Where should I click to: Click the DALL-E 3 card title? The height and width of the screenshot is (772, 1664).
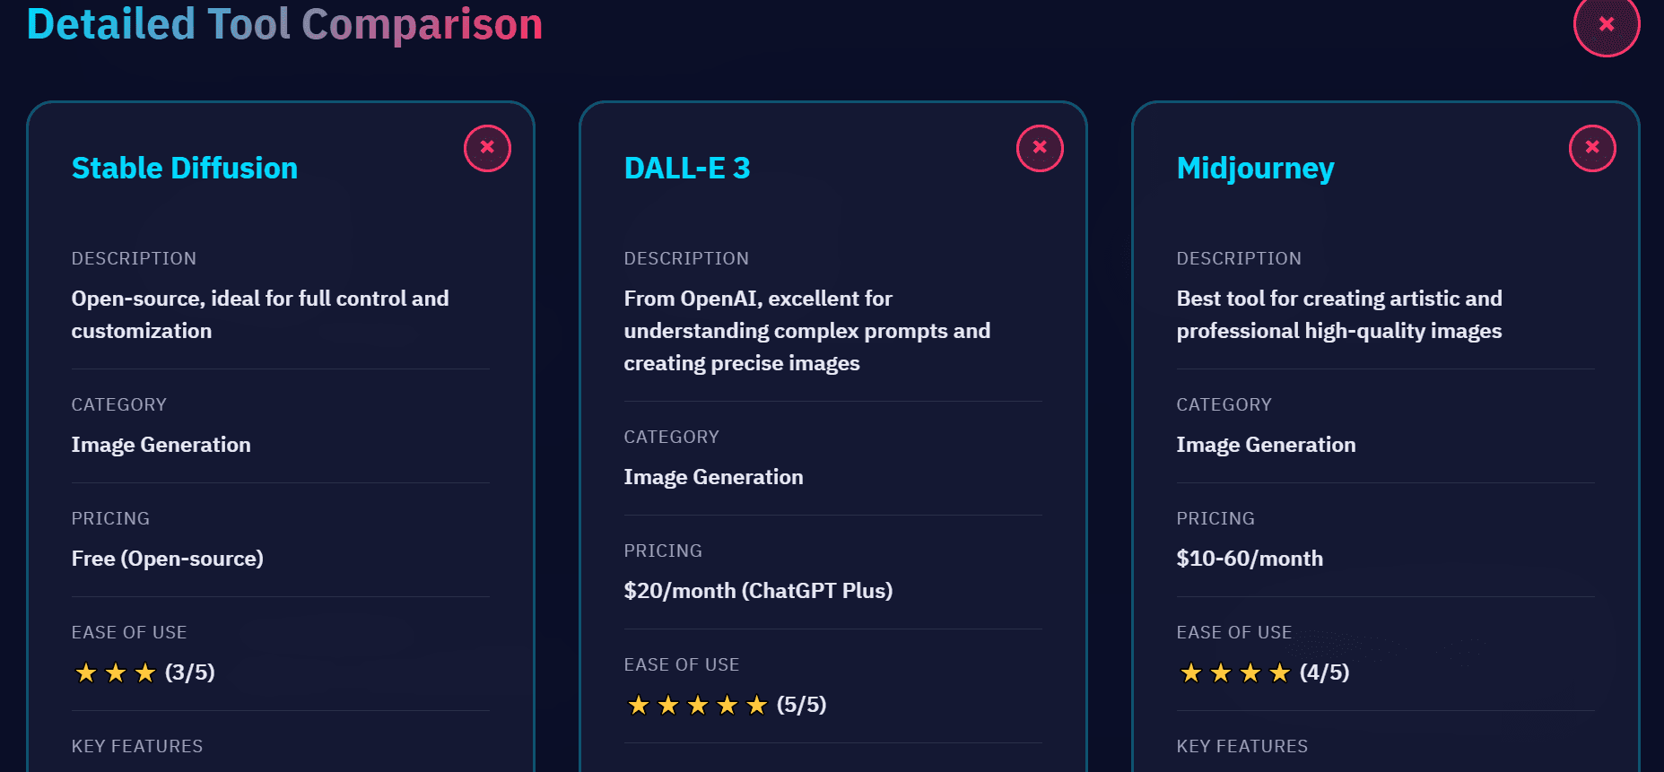pyautogui.click(x=687, y=169)
